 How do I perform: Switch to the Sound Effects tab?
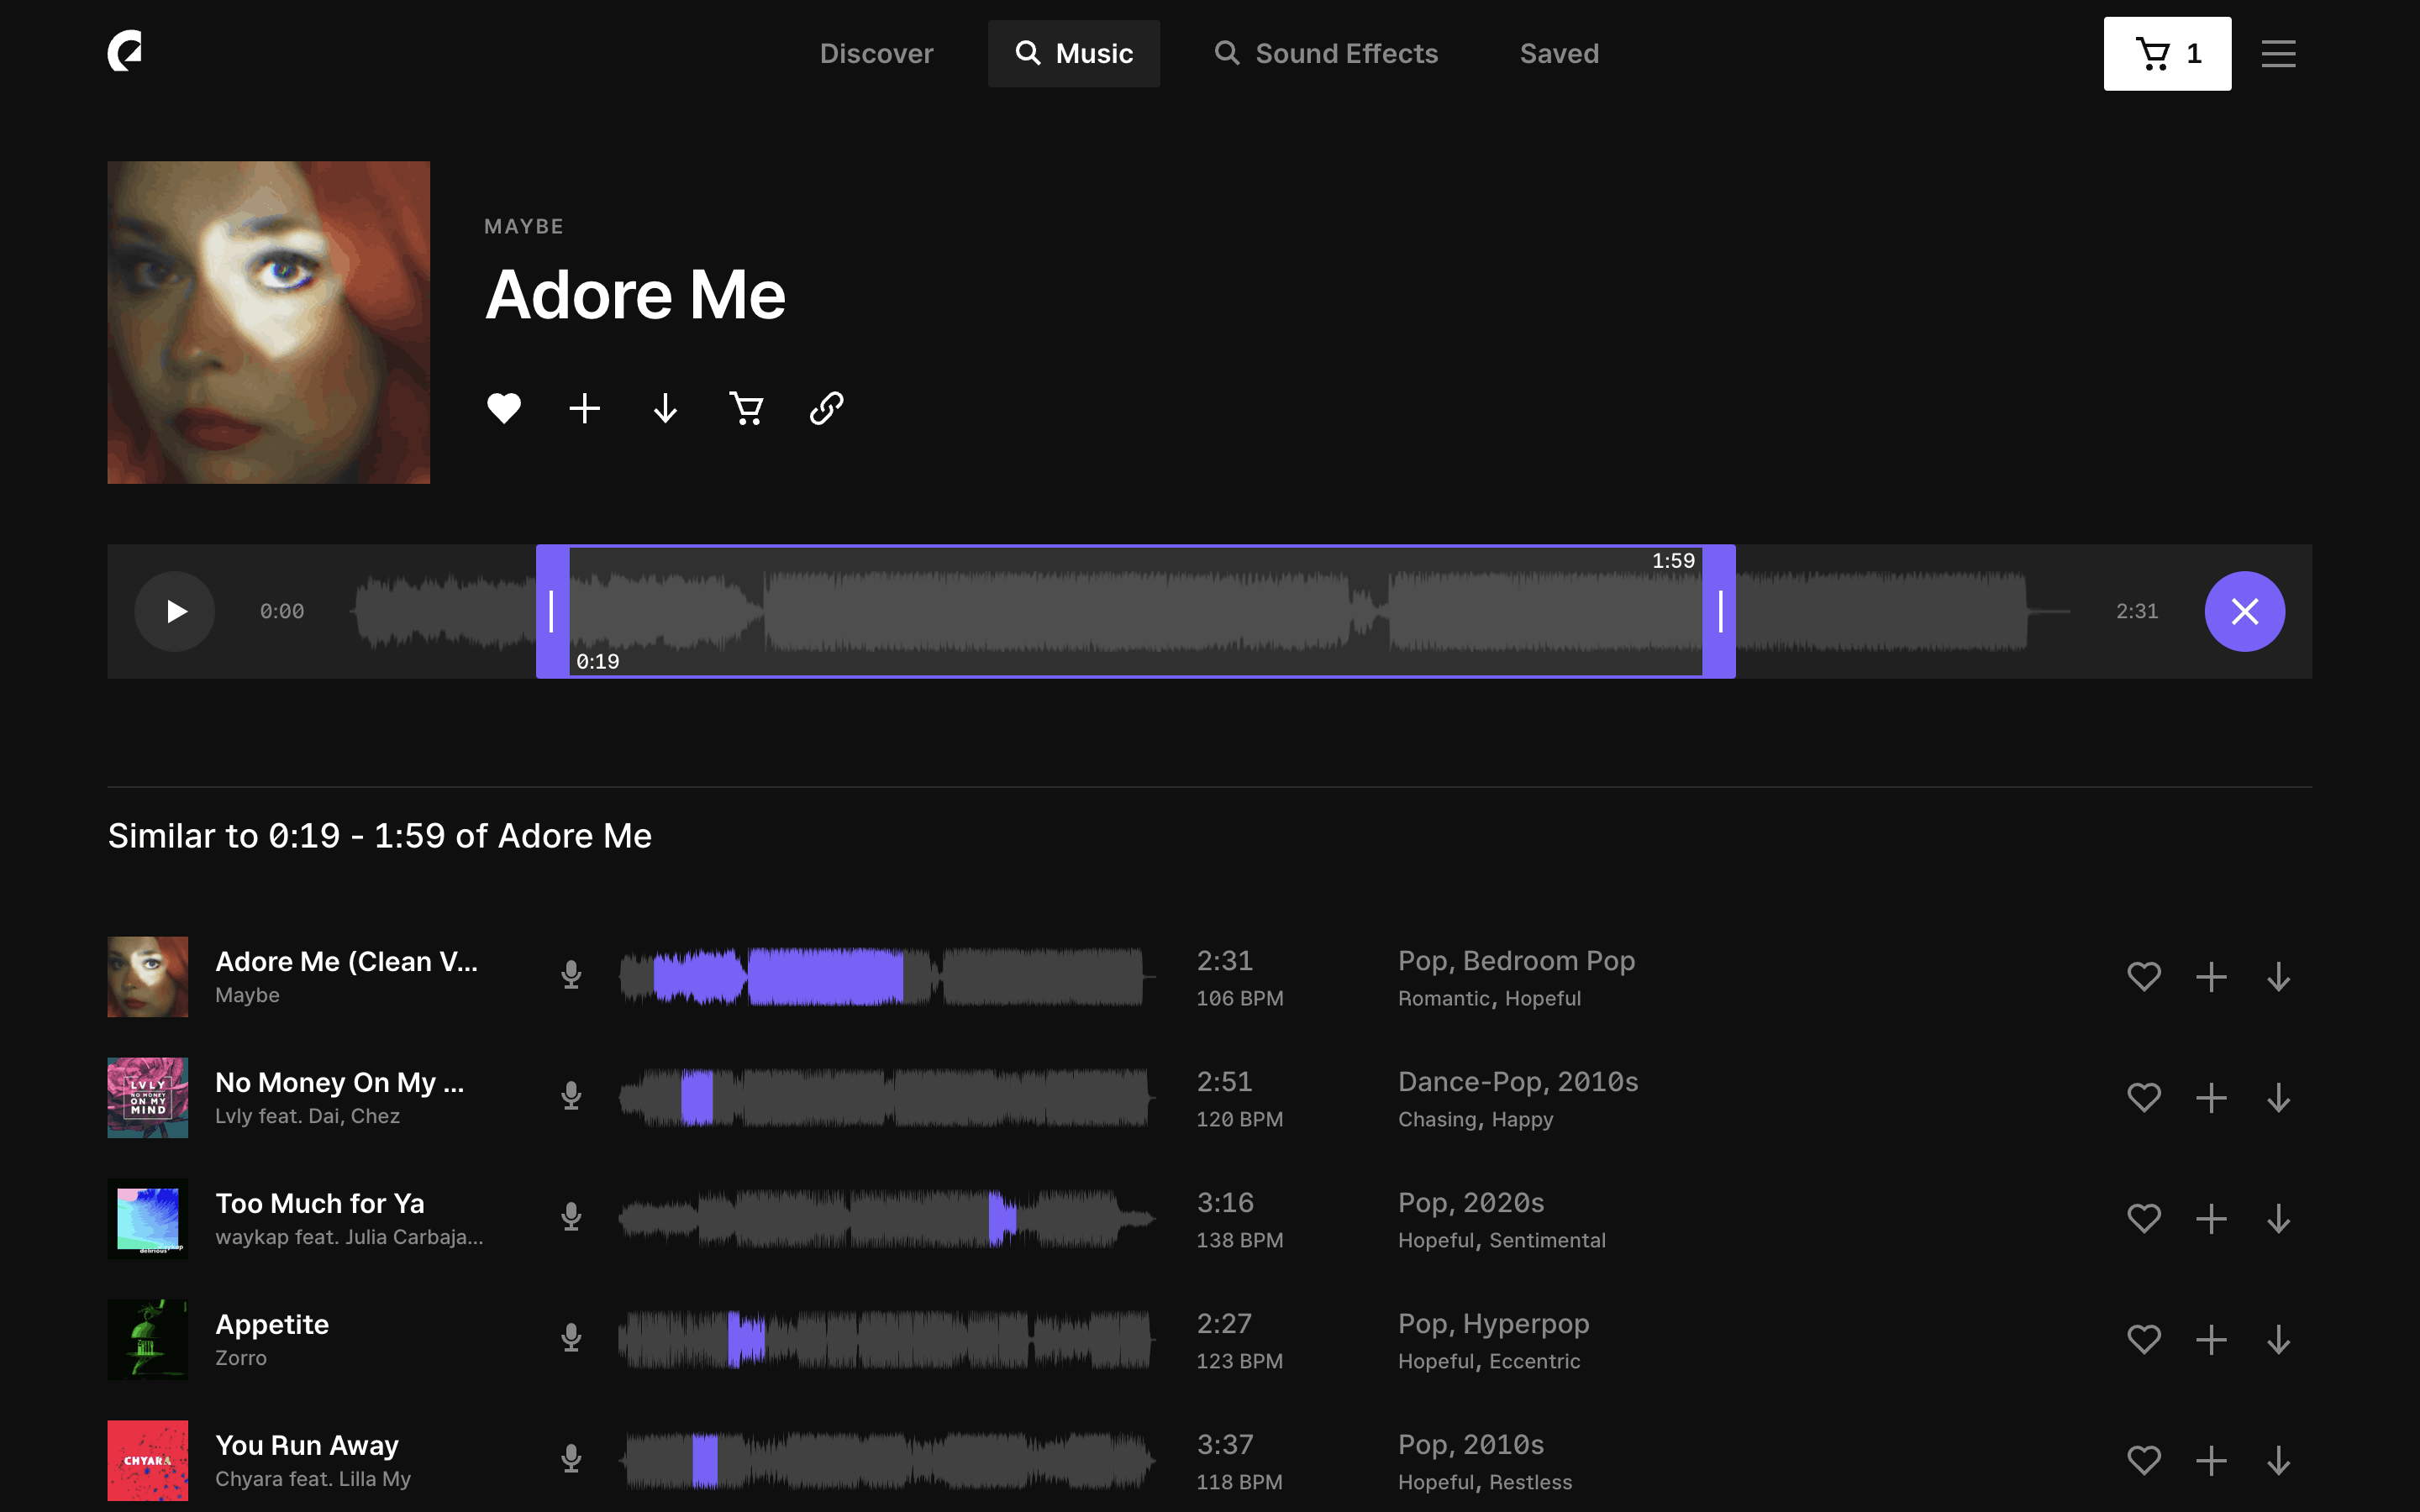1326,54
